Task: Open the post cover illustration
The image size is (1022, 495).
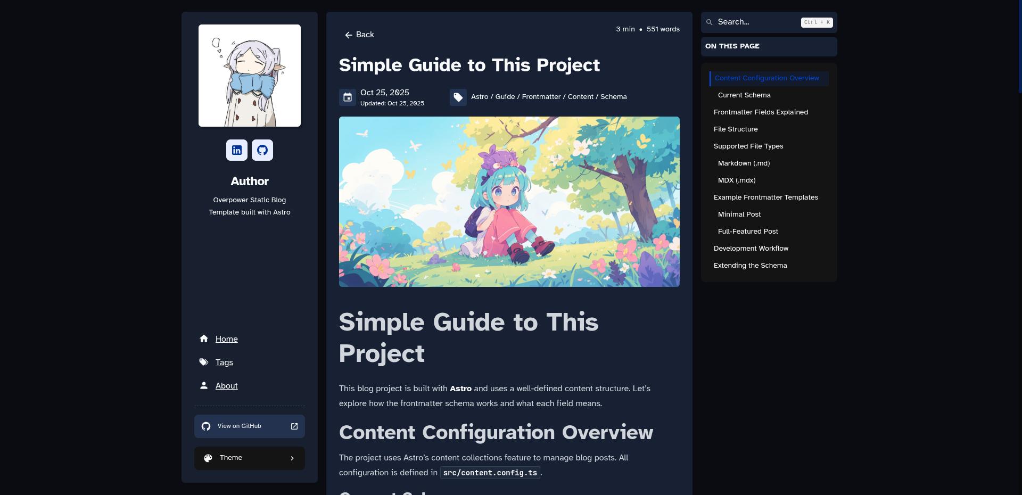Action: click(x=509, y=202)
